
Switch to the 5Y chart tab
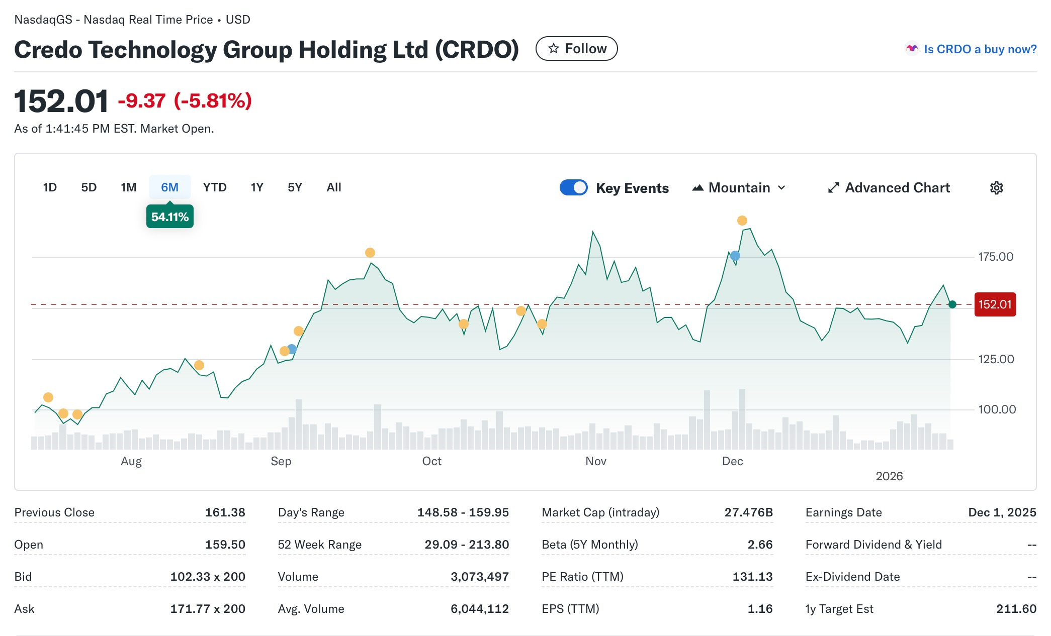click(295, 187)
